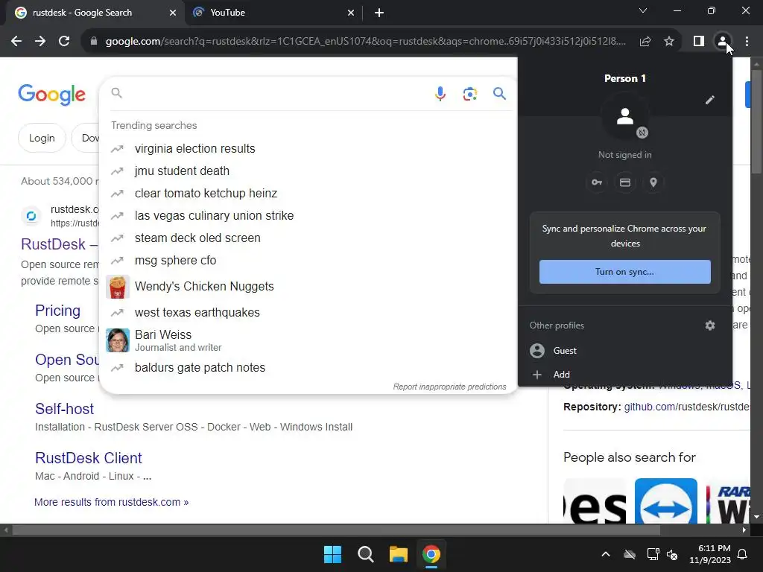The width and height of the screenshot is (763, 572).
Task: Select suggestion virginia election results
Action: click(308, 148)
